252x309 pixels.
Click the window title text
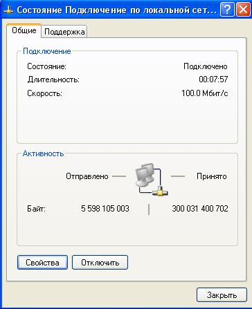coord(117,10)
